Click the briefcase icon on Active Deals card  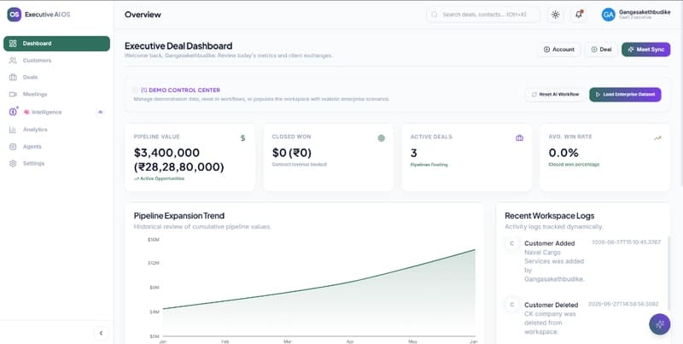pyautogui.click(x=519, y=138)
